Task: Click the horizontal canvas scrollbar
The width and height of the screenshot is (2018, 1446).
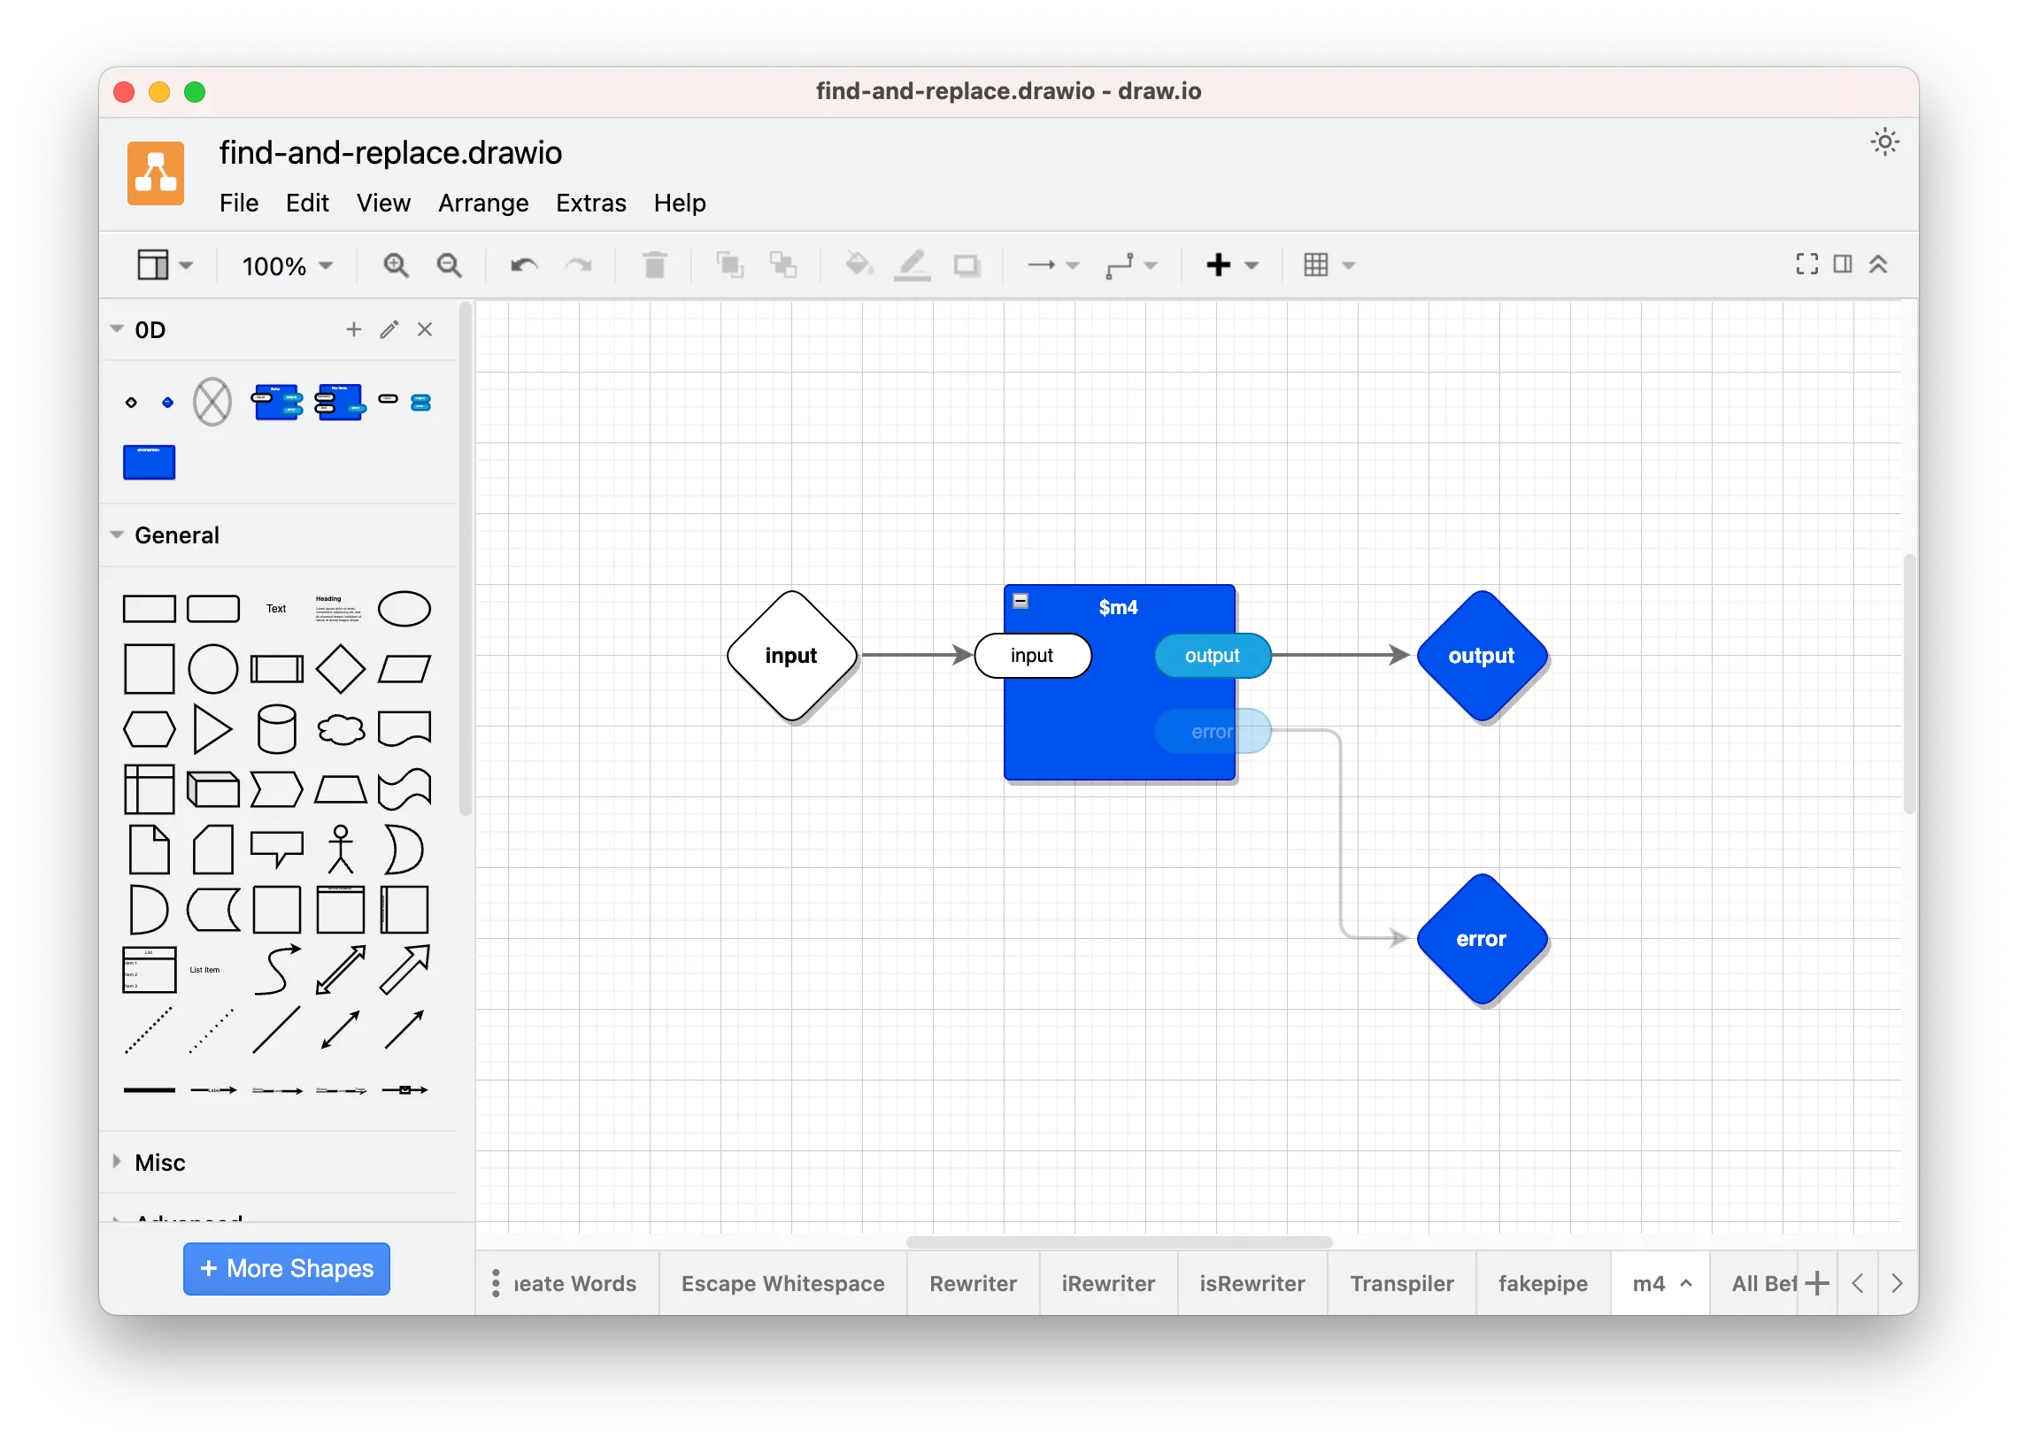Action: [x=1119, y=1242]
